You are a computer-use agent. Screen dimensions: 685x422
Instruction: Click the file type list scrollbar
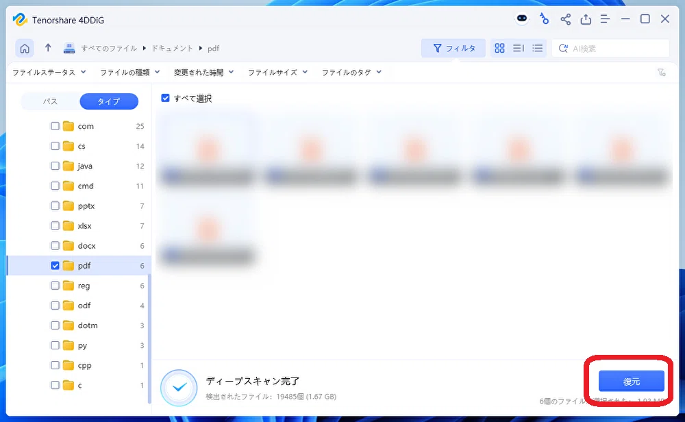point(149,338)
